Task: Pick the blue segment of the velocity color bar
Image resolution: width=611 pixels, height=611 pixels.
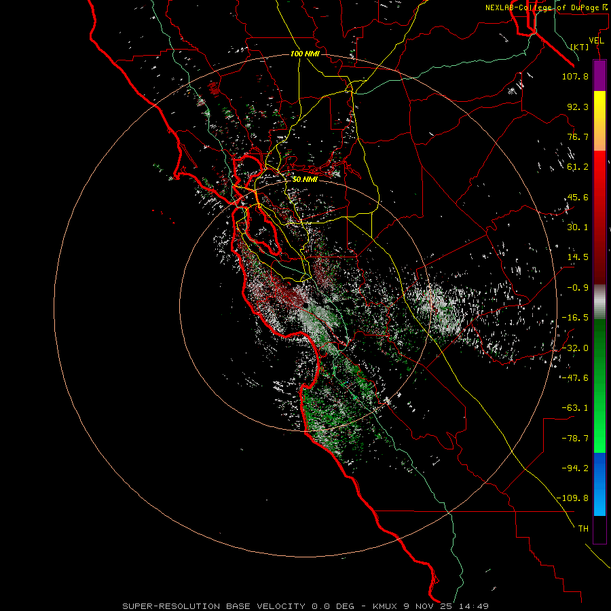Action: 599,484
